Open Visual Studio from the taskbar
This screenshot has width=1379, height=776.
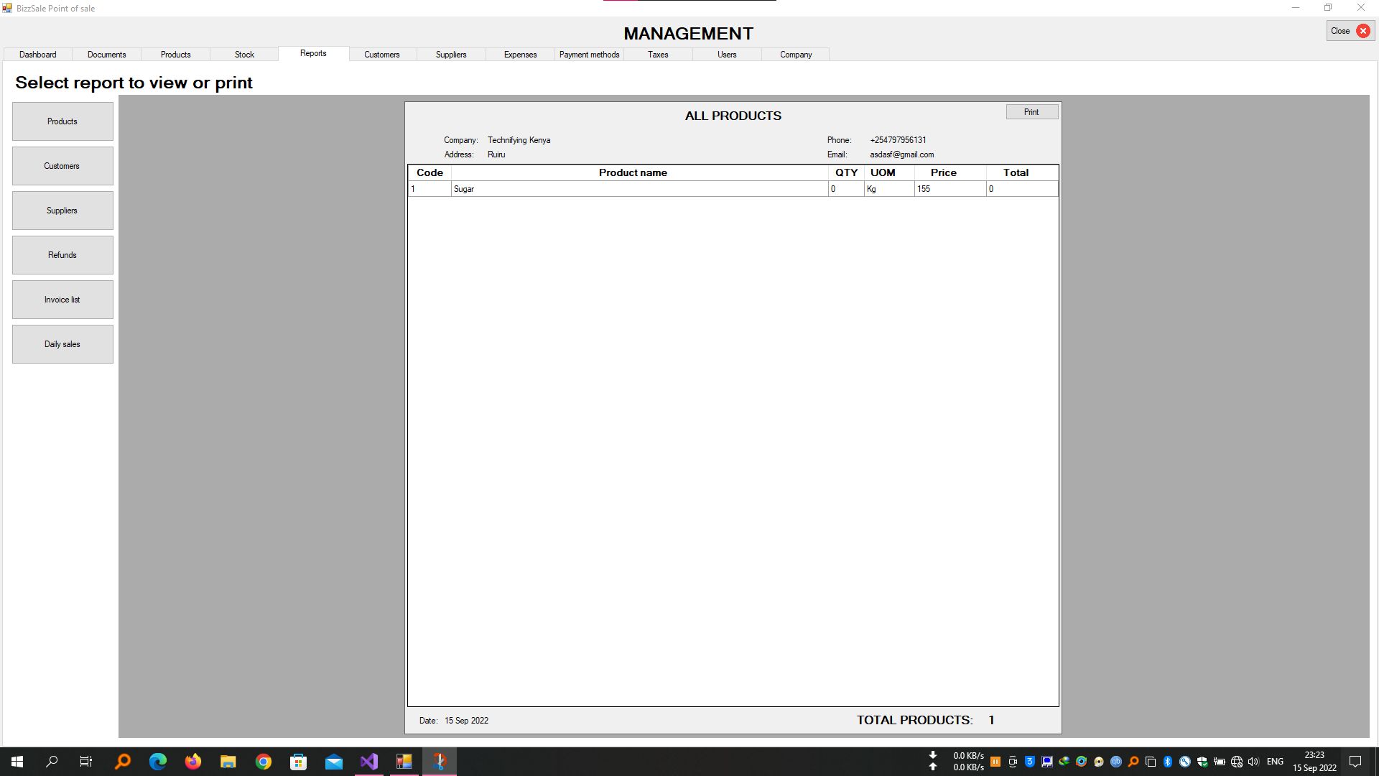(x=369, y=762)
